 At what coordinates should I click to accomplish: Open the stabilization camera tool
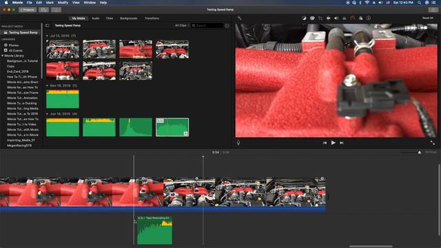click(328, 19)
